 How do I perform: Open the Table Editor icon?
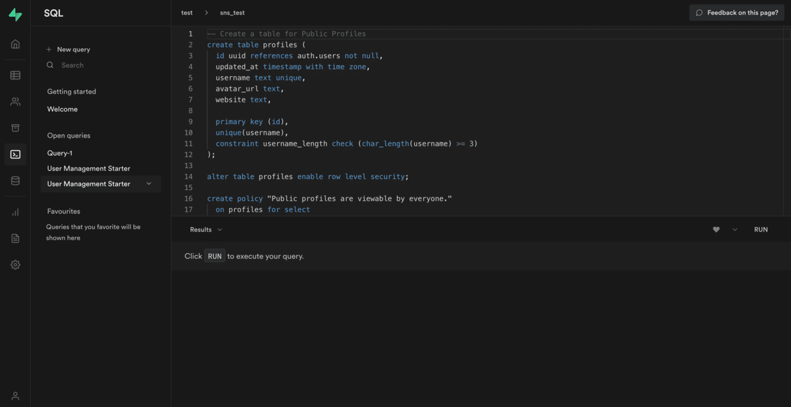click(15, 75)
